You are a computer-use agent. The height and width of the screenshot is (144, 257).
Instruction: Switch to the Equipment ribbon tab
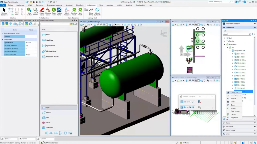click(20, 5)
